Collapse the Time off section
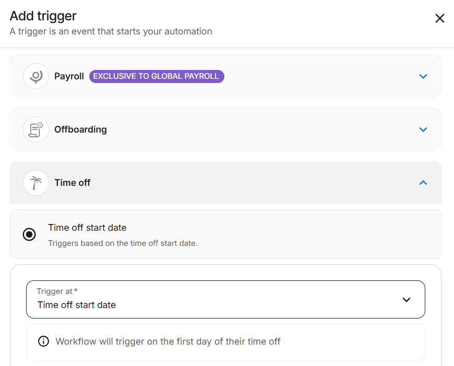Screen dimensions: 454x366 click(423, 182)
